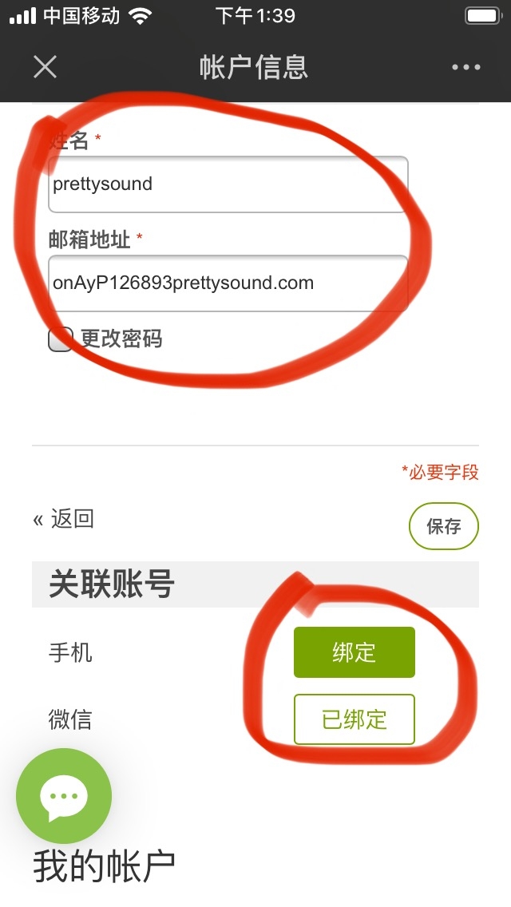
Task: Tap the « 返回 back link
Action: 64,519
